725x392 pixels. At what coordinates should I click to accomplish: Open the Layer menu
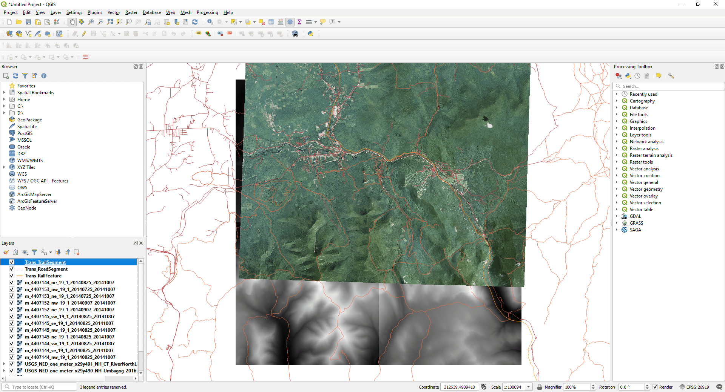tap(56, 12)
